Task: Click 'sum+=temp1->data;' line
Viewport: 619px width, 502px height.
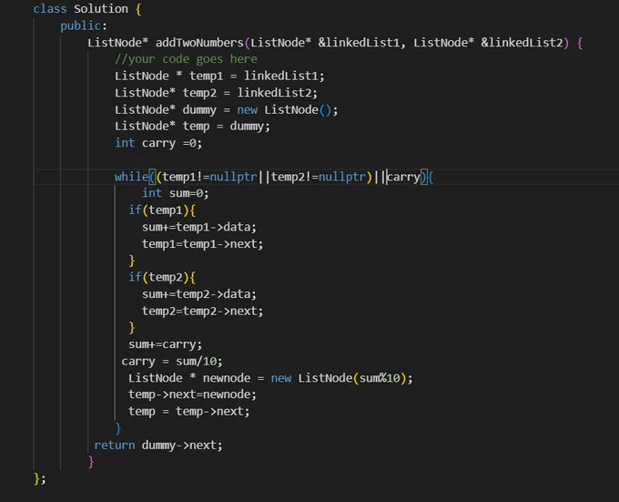Action: click(199, 227)
